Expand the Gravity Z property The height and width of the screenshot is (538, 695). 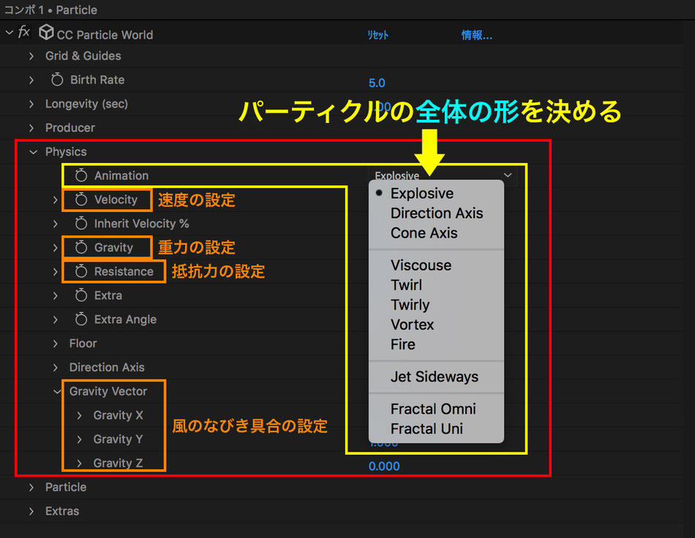pyautogui.click(x=79, y=463)
